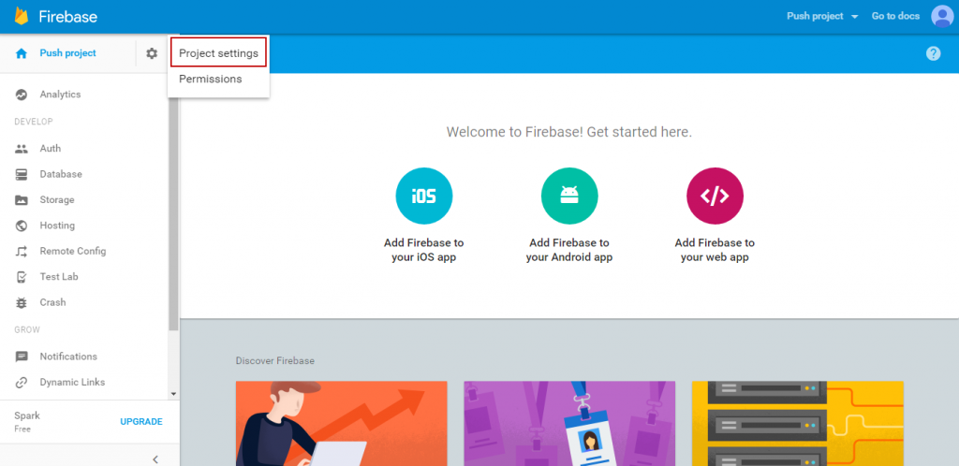Click the iOS app circle icon

423,197
